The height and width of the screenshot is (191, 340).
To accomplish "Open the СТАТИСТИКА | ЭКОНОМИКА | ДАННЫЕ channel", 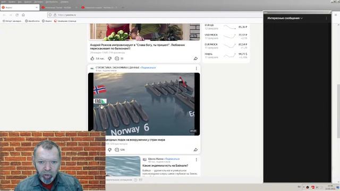I will [x=117, y=67].
